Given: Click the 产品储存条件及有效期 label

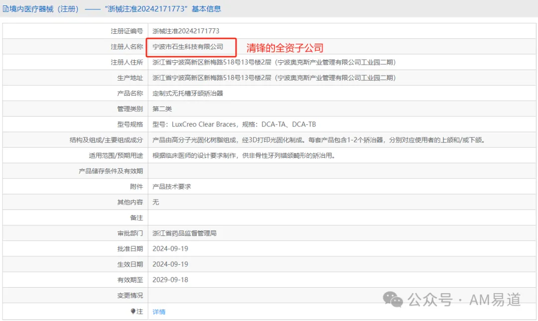Looking at the screenshot, I should [111, 171].
